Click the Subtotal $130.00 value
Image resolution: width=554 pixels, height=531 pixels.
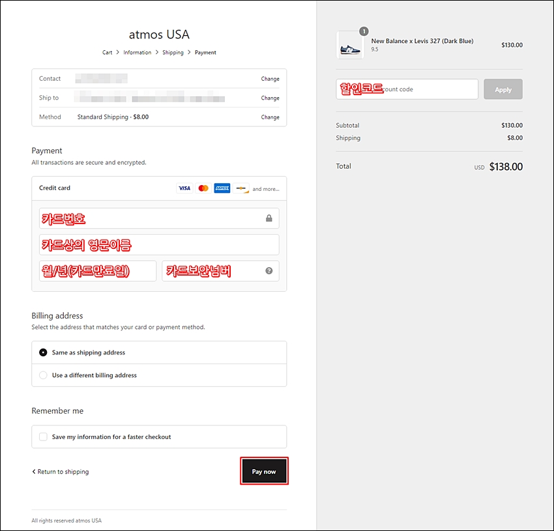512,125
